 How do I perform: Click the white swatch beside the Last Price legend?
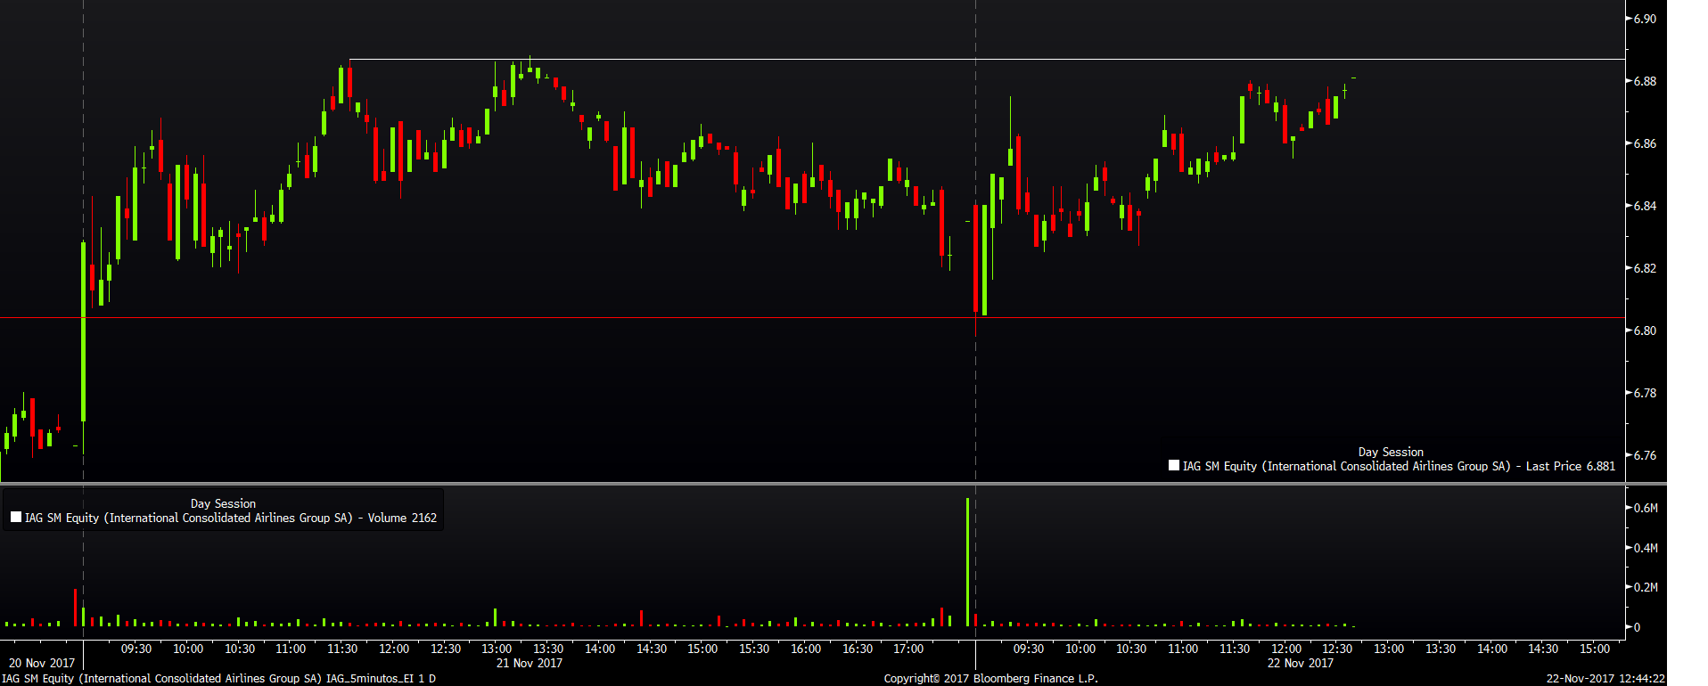click(1174, 465)
